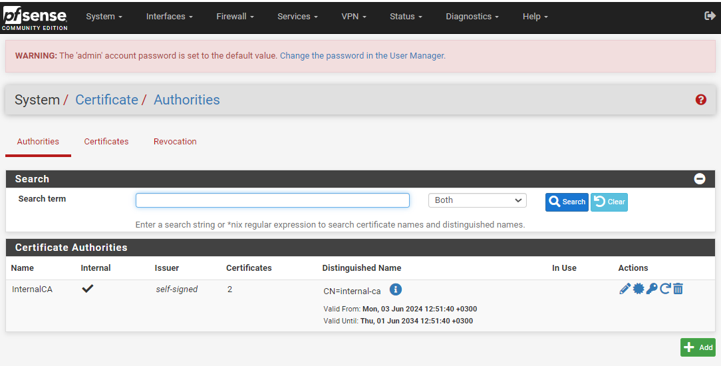Screen dimensions: 721x366
Task: Switch to the Certificates tab
Action: 106,142
